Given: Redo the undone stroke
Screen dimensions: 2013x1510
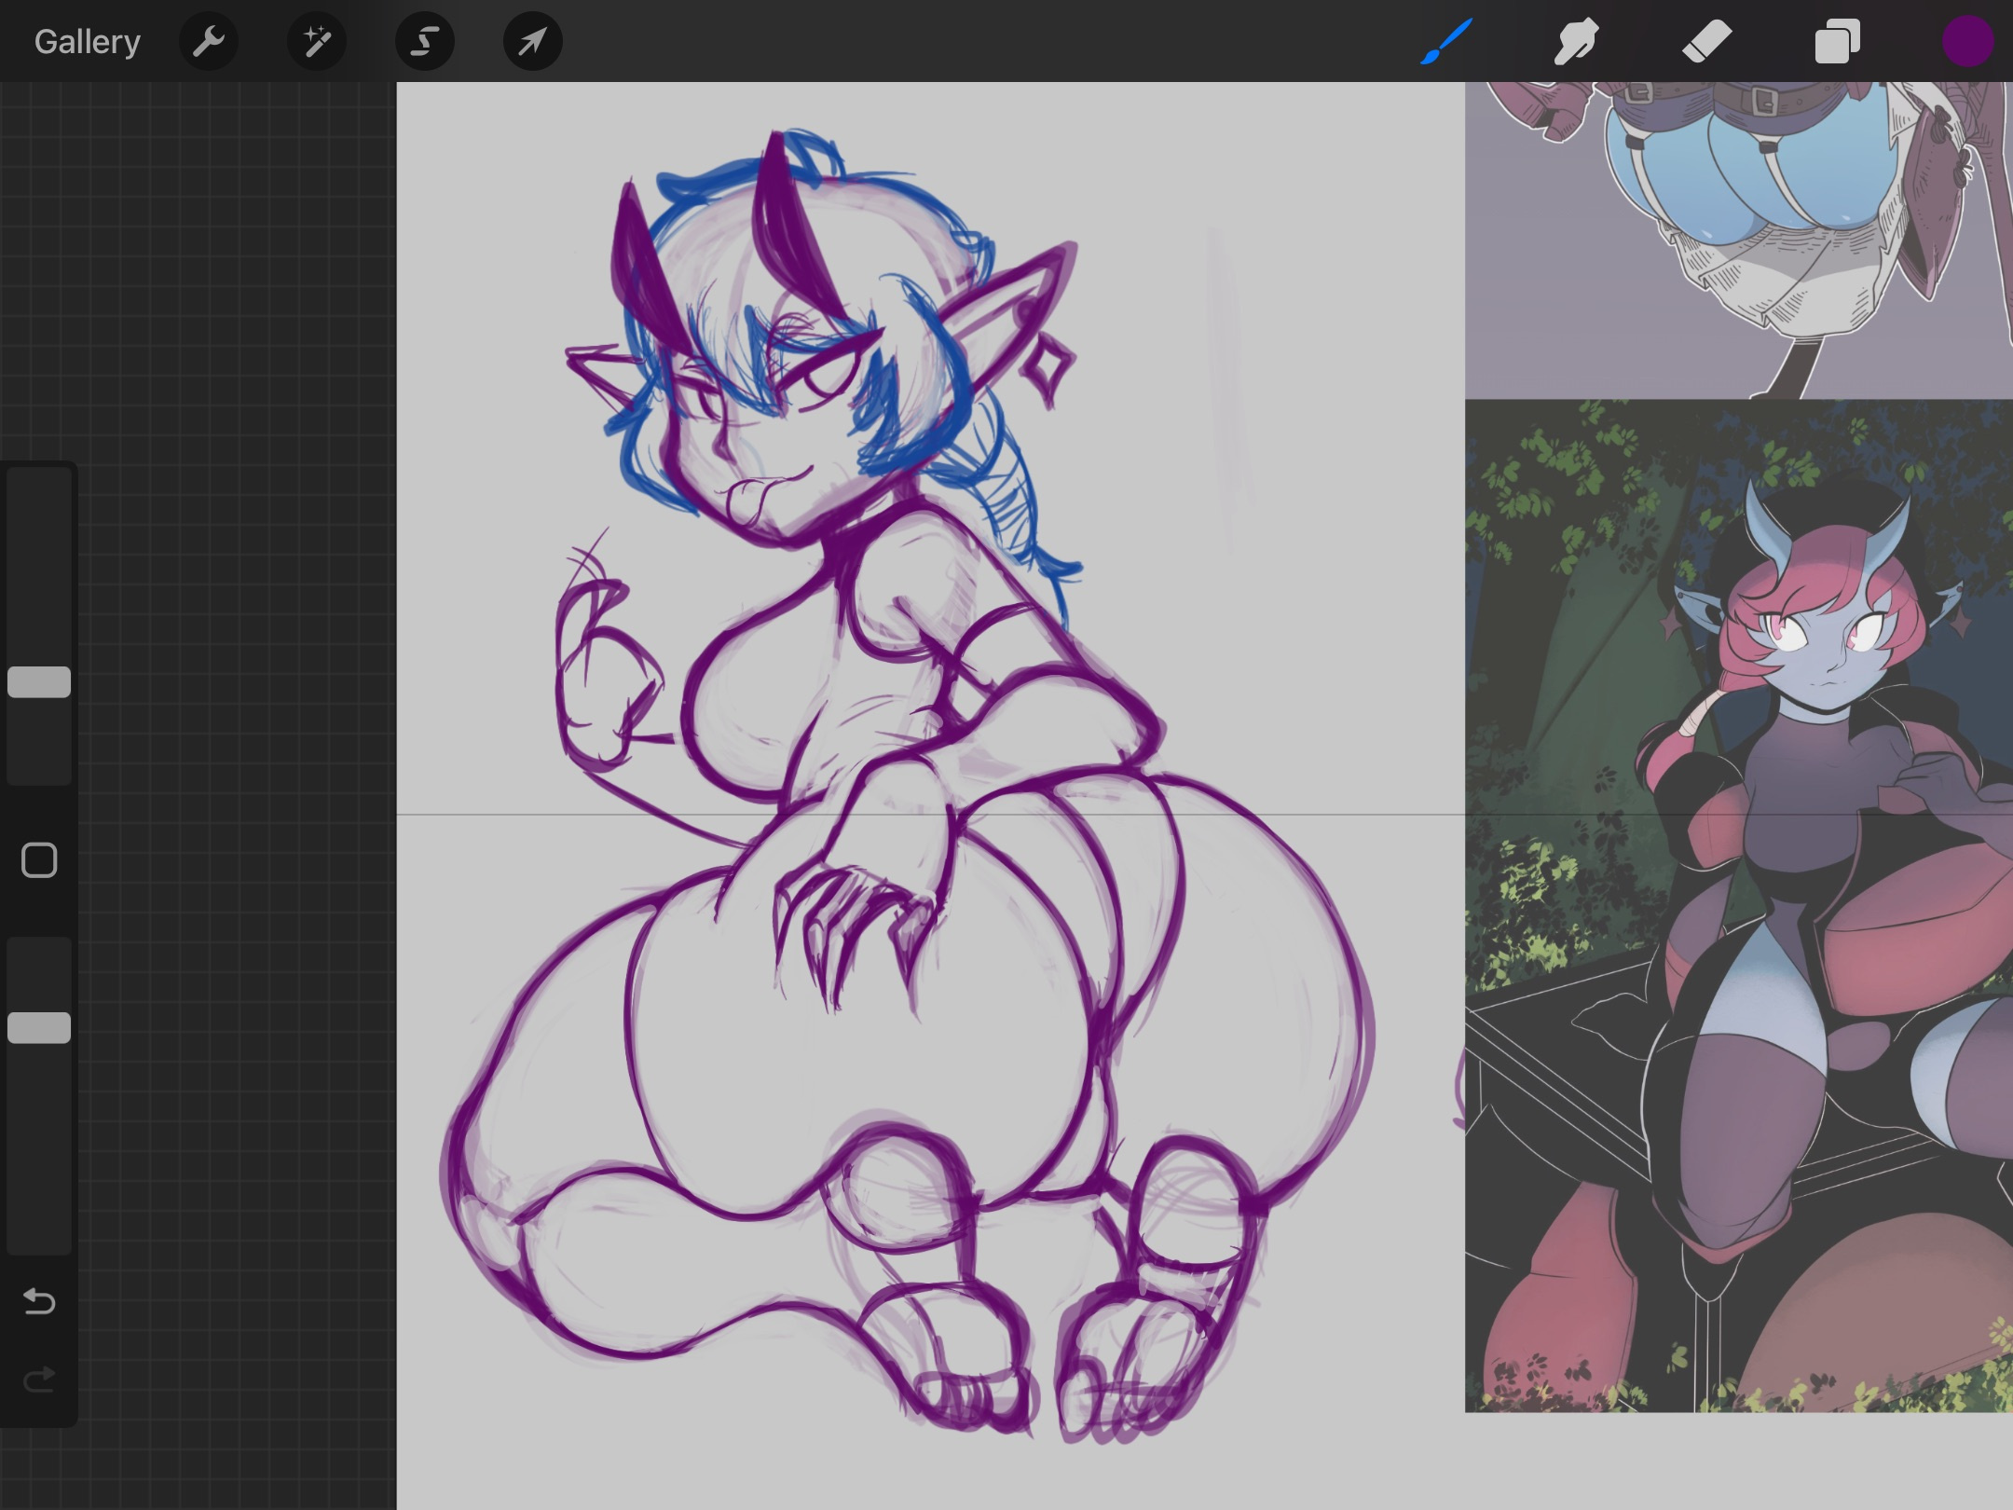Looking at the screenshot, I should pos(39,1379).
